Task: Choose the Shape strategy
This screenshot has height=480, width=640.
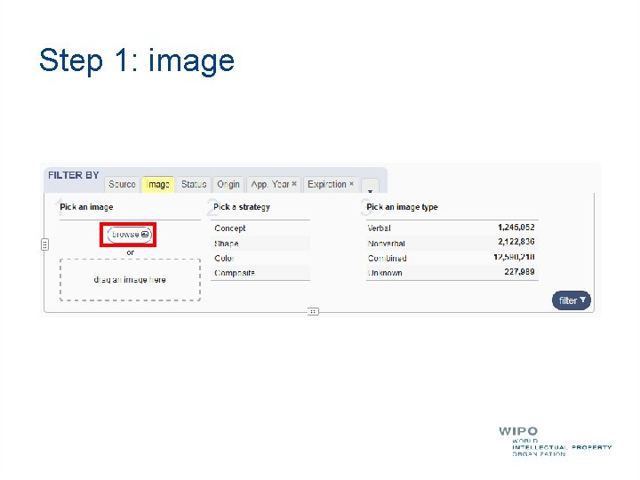Action: pos(260,244)
